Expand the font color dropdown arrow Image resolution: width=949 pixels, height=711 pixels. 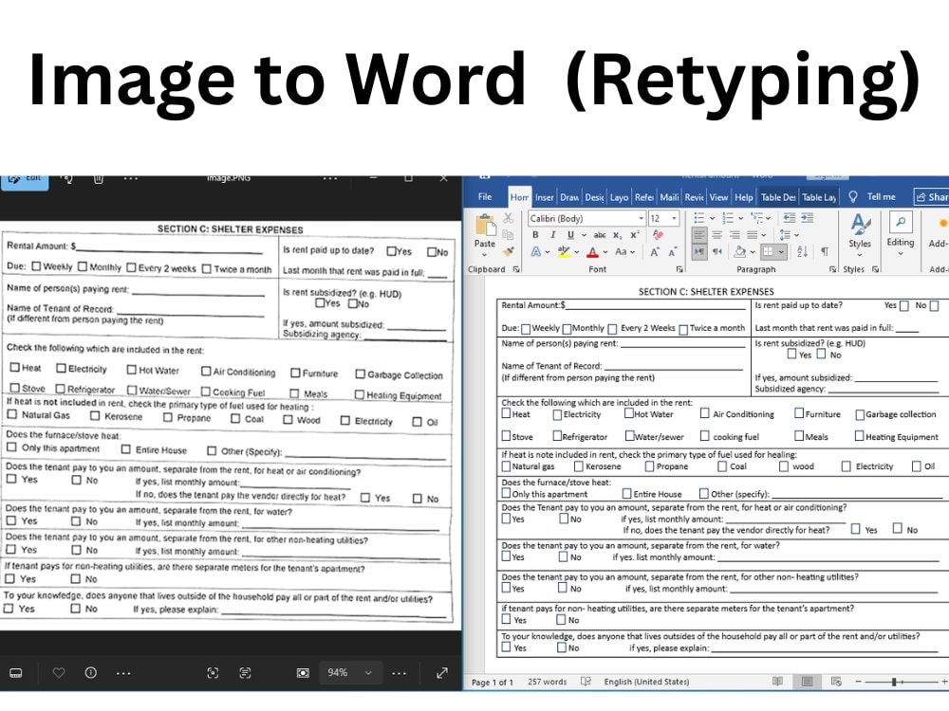(x=605, y=252)
